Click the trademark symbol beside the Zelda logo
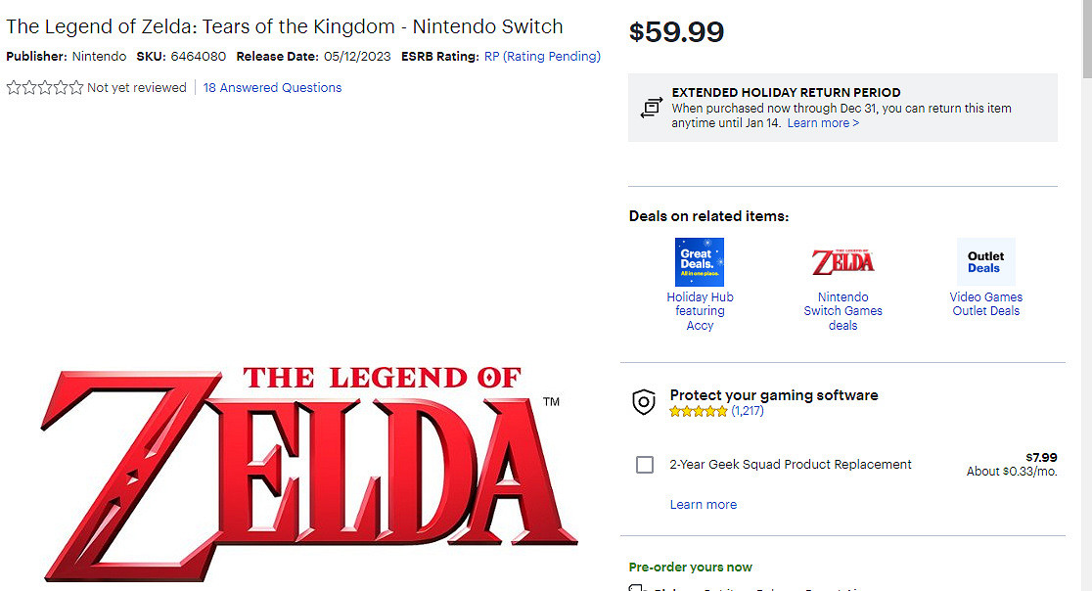The height and width of the screenshot is (591, 1092). tap(551, 402)
